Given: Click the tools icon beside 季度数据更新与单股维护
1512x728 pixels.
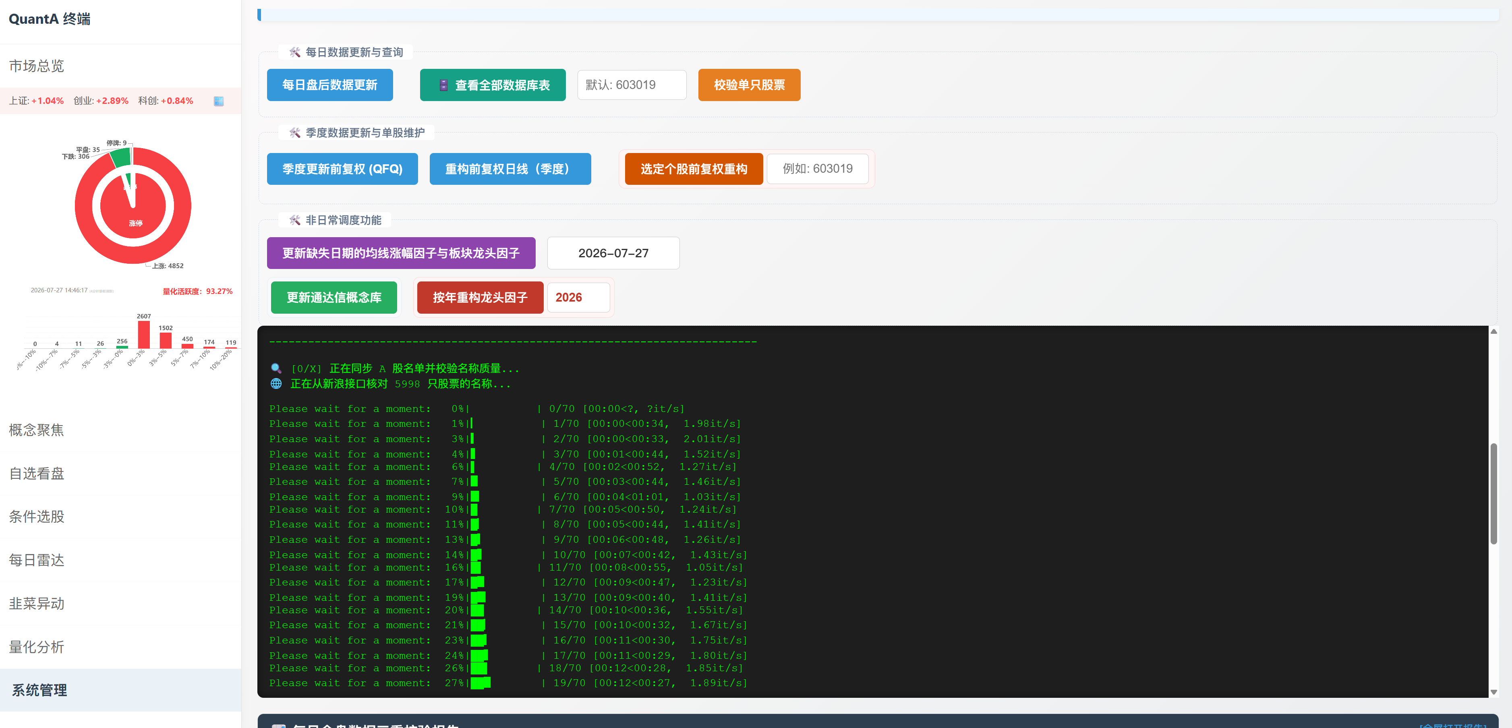Looking at the screenshot, I should (x=295, y=132).
